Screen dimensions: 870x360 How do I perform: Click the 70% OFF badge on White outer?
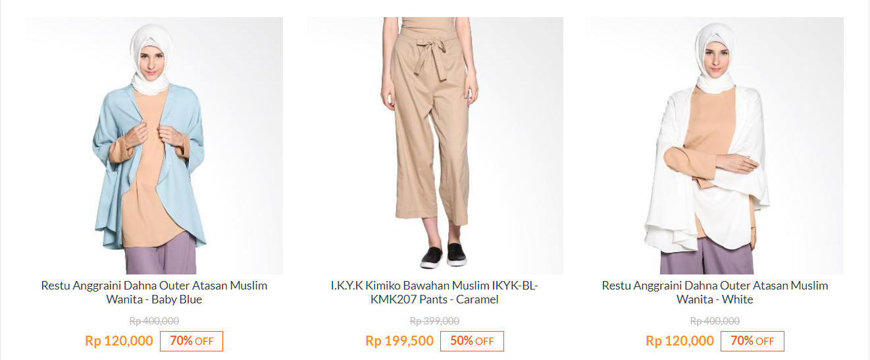(752, 341)
